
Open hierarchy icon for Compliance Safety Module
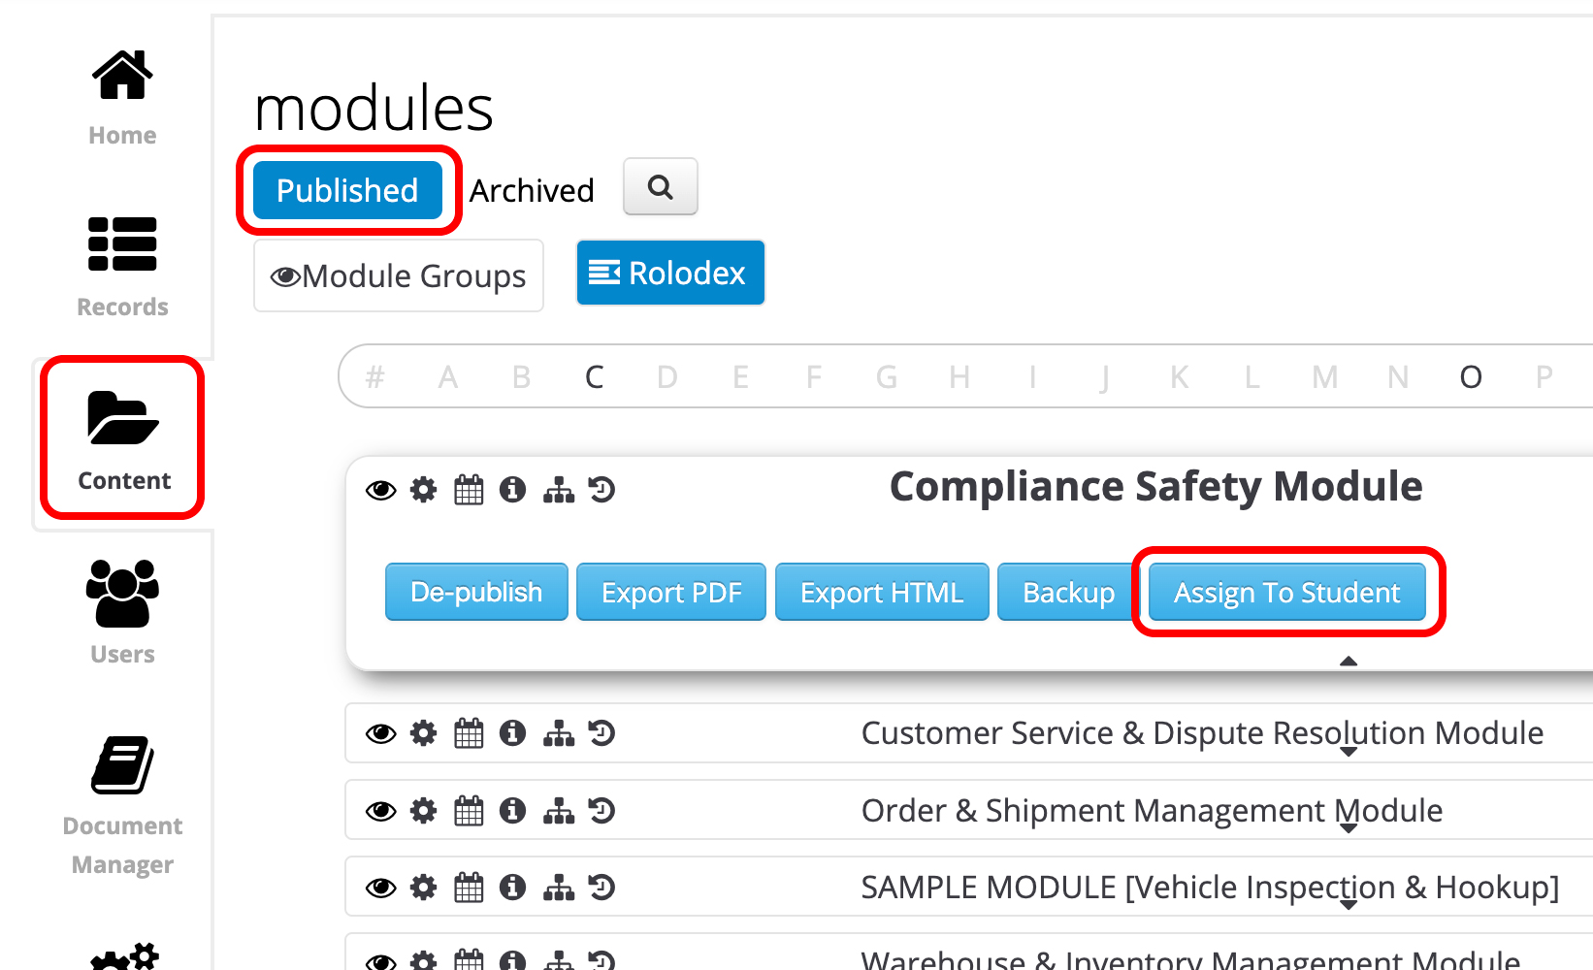559,490
